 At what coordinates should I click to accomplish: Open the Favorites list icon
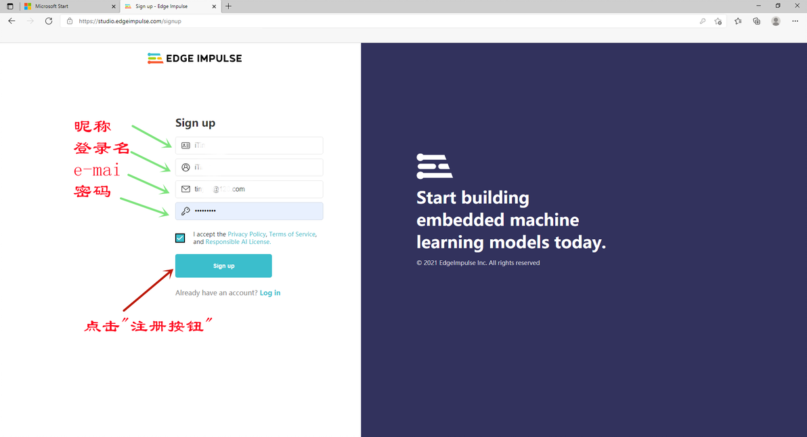[x=738, y=21]
